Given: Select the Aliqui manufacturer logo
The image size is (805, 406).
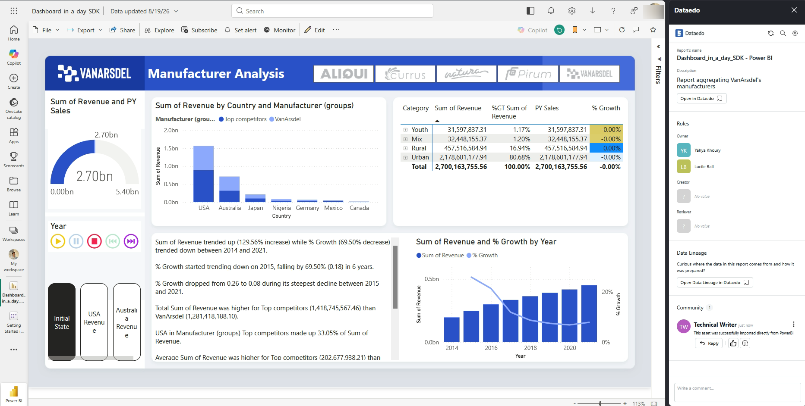Looking at the screenshot, I should coord(344,74).
